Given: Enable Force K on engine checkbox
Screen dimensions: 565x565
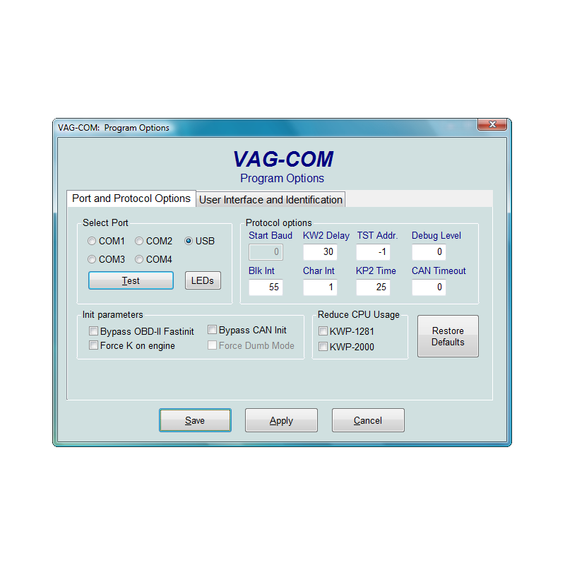Looking at the screenshot, I should tap(94, 345).
